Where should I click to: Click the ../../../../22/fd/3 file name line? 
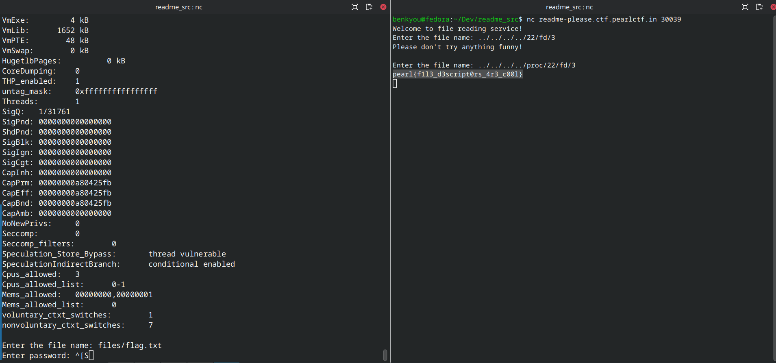(x=474, y=37)
